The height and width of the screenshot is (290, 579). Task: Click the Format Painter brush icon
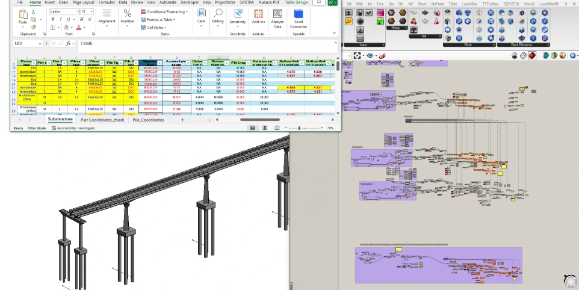coord(34,27)
